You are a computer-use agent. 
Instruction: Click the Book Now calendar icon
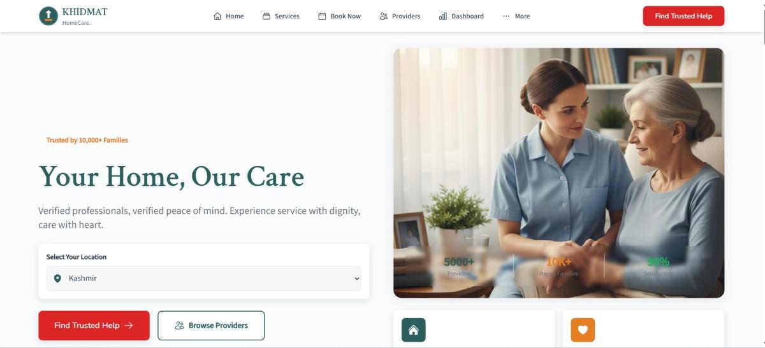pos(322,16)
